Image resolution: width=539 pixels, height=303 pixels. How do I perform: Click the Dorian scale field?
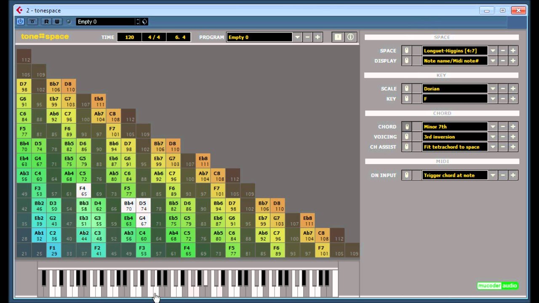[x=455, y=88]
